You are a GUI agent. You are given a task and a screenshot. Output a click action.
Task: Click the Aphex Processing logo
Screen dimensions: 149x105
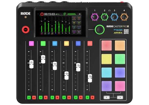[118, 33]
